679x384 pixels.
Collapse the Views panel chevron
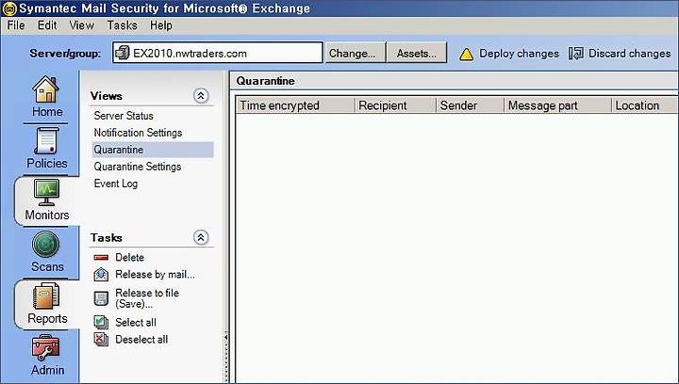click(201, 95)
